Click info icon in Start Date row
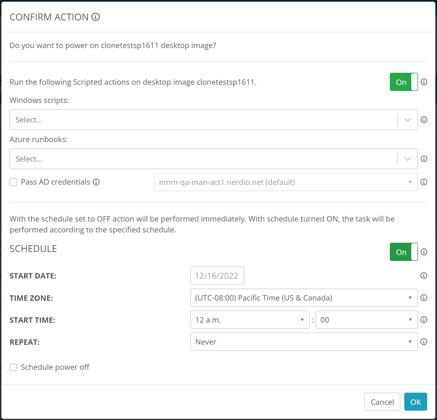Screen dimensions: 437x420 tap(424, 276)
